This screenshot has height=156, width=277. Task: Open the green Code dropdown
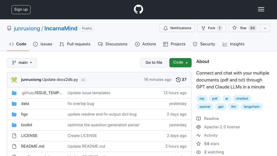(x=180, y=62)
